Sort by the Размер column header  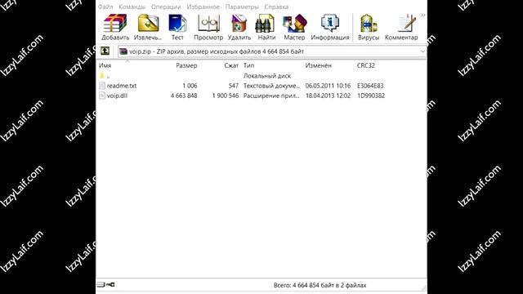click(x=186, y=65)
